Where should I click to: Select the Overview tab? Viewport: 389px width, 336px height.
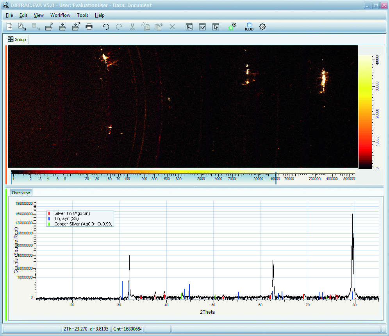pyautogui.click(x=21, y=193)
